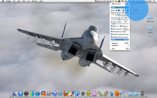
Task: Click the Choose Color button
Action: tap(120, 8)
